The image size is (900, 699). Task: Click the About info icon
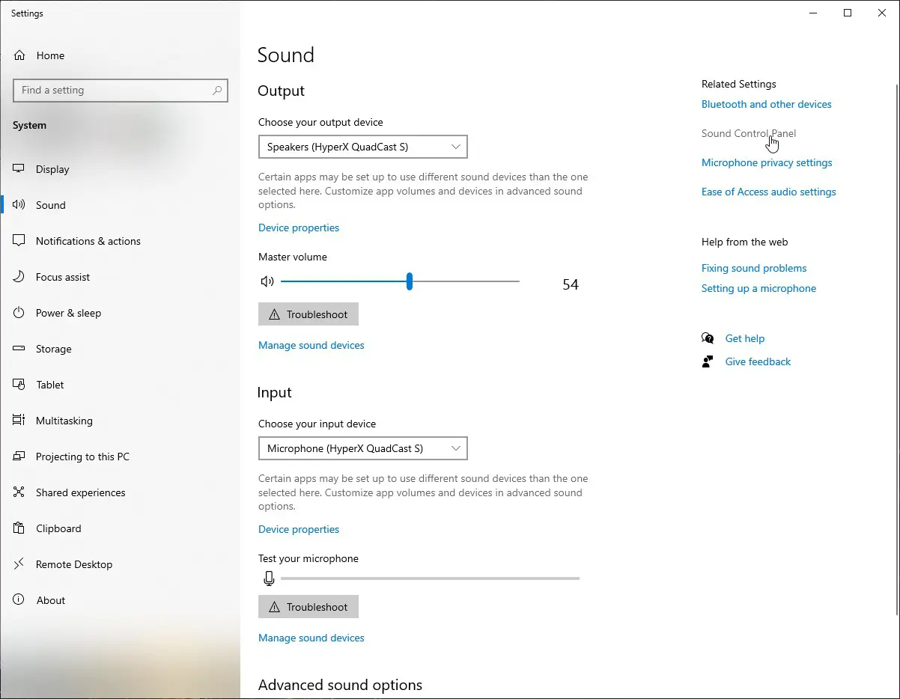pyautogui.click(x=19, y=600)
